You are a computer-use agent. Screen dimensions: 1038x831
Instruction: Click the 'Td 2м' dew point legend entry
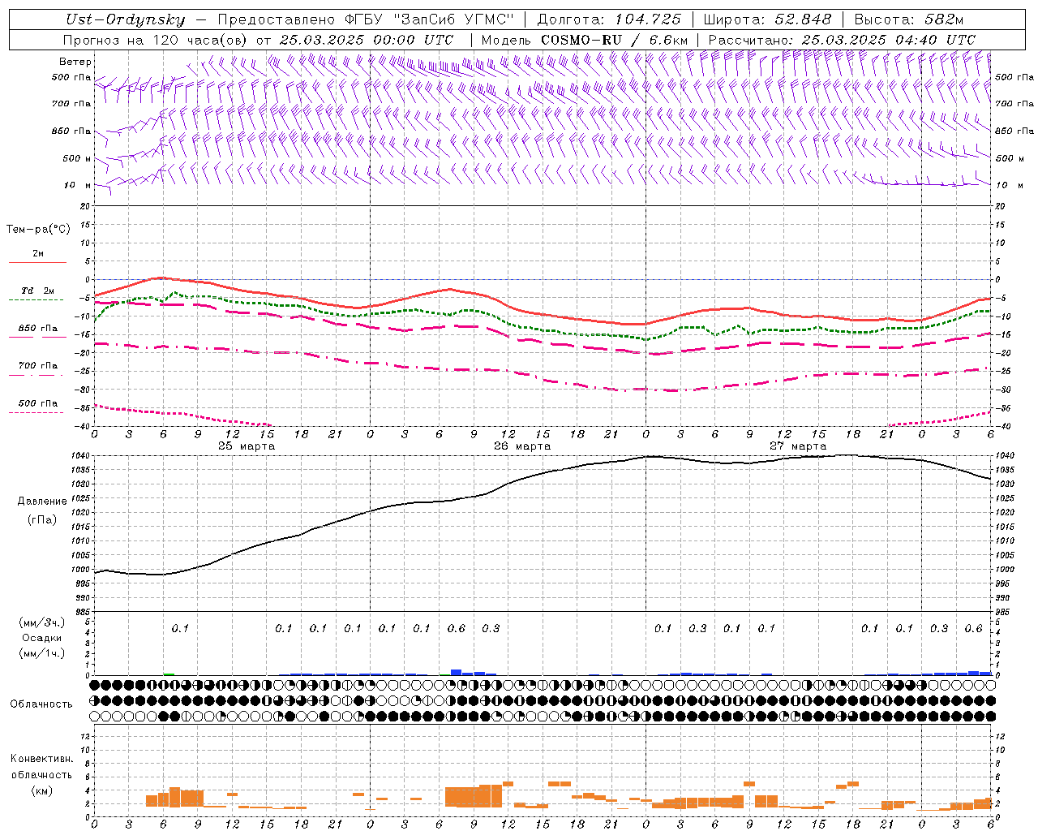[x=38, y=291]
